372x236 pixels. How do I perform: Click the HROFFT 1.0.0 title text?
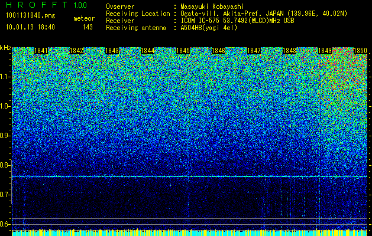(x=47, y=5)
